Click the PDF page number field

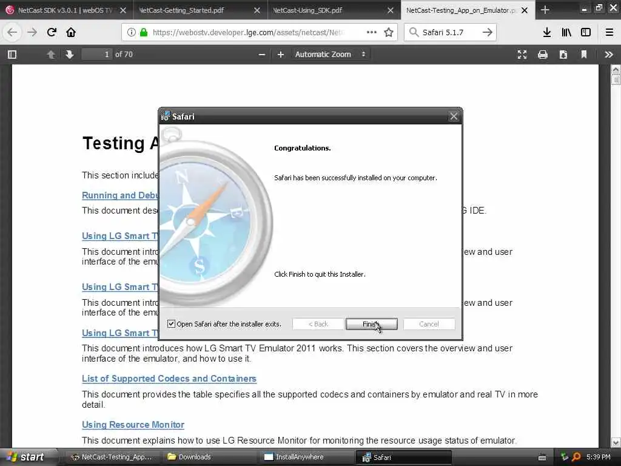tap(96, 54)
